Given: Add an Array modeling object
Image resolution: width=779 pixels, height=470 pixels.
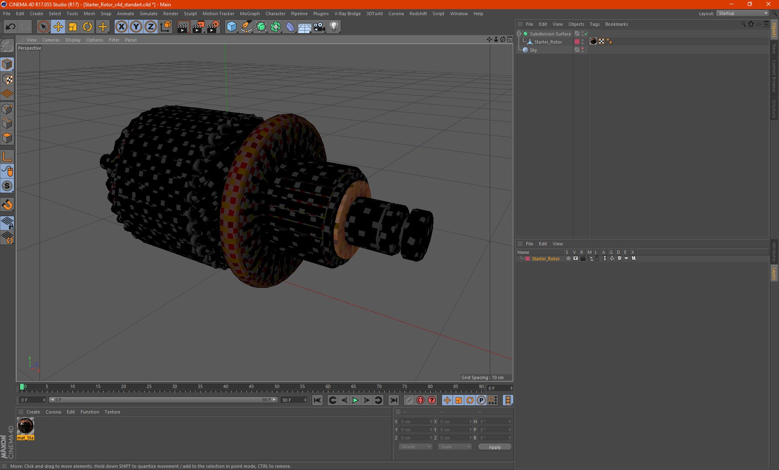Looking at the screenshot, I should tap(275, 27).
